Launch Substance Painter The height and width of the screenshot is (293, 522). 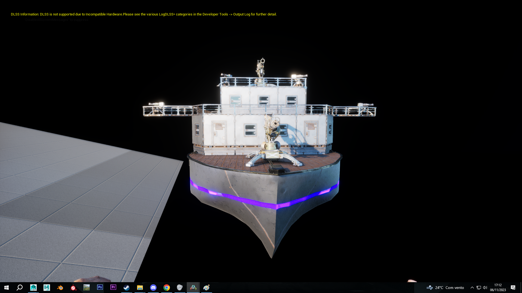point(73,288)
